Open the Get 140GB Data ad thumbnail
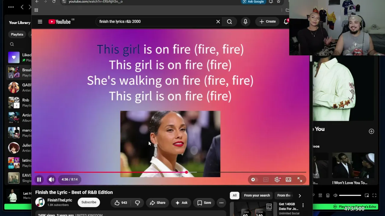Viewport: 385px width, 216px height. coord(253,209)
